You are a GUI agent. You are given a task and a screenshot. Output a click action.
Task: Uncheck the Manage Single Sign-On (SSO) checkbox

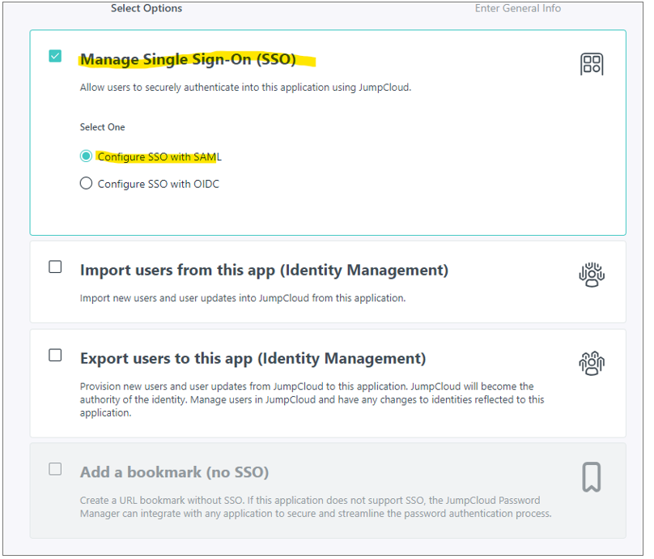56,57
